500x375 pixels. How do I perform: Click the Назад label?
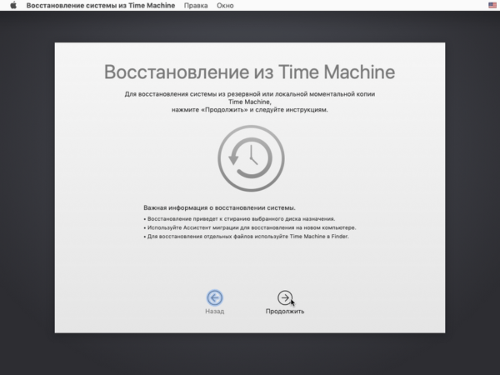pyautogui.click(x=215, y=311)
